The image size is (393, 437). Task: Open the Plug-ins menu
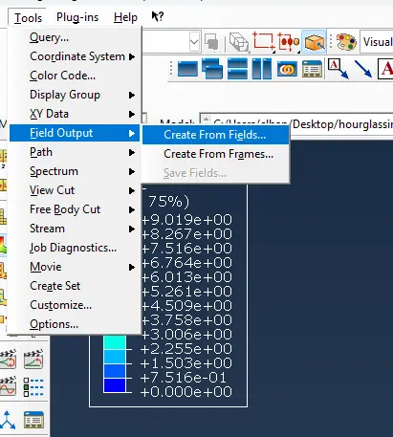click(77, 17)
